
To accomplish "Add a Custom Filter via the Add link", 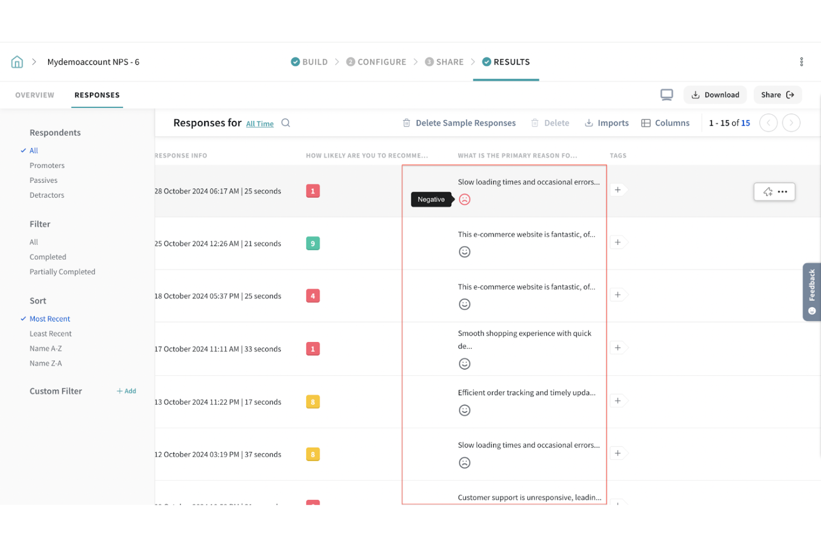I will (x=126, y=391).
